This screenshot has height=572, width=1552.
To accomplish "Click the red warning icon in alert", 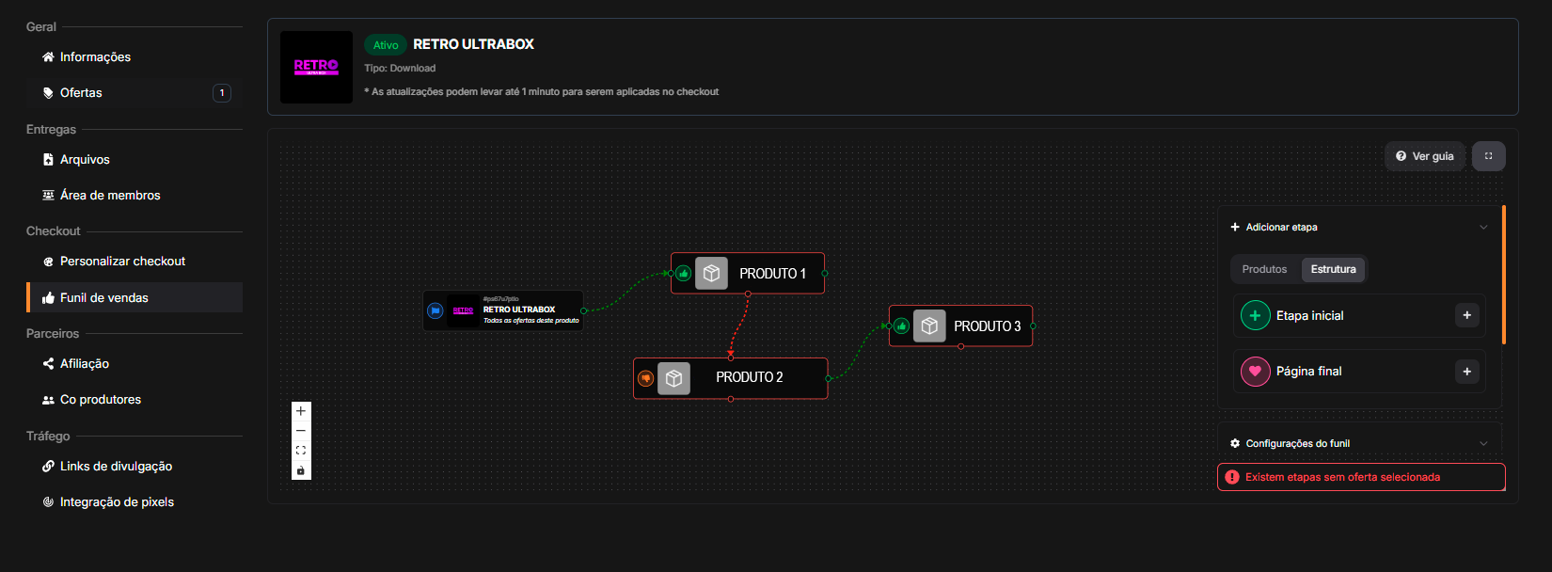I will click(x=1232, y=477).
